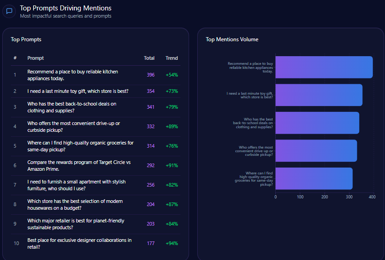Click the exclusive designer collaborations prompt

pos(79,243)
